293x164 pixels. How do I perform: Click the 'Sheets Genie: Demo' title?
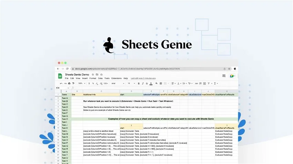click(77, 74)
